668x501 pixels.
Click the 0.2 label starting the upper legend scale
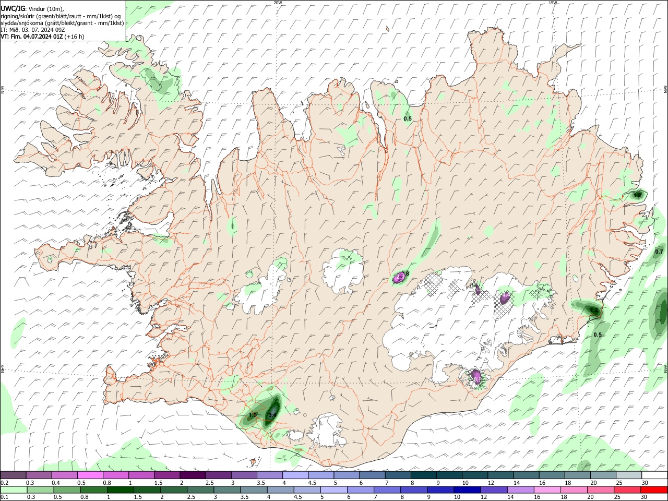click(x=4, y=483)
